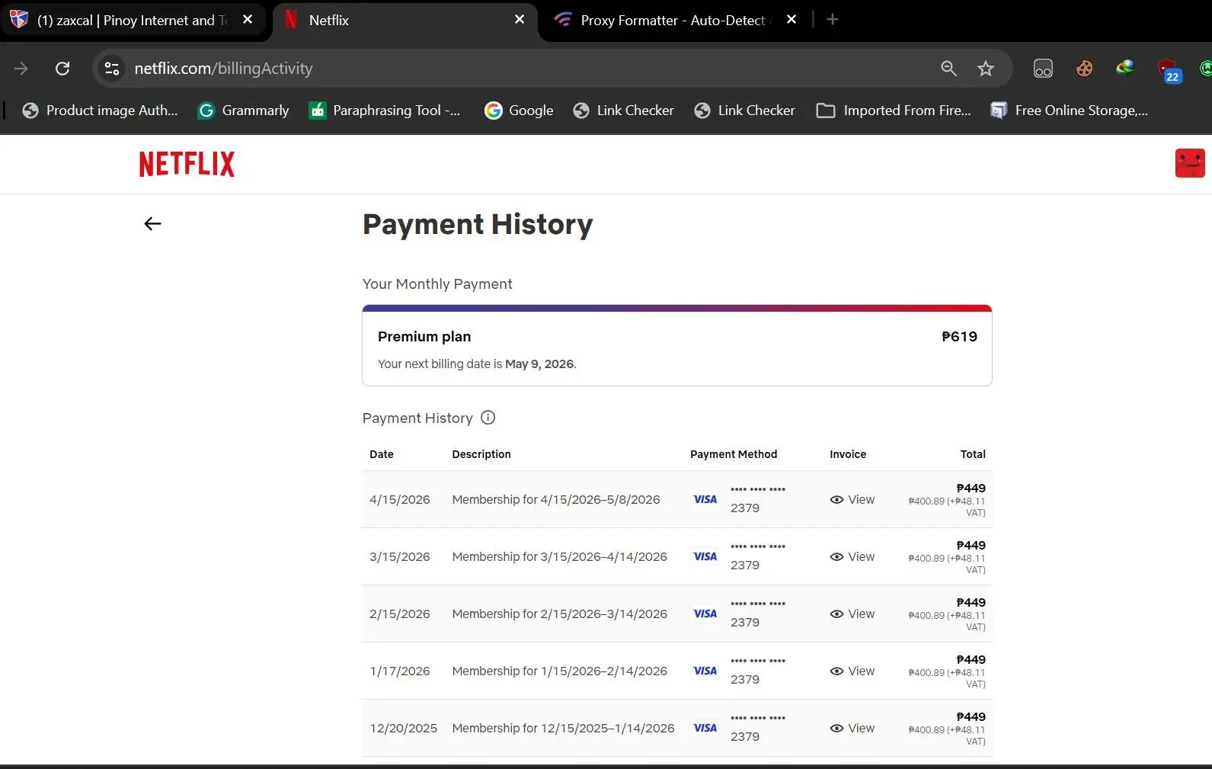Open the Free Online Storage bookmark

pos(1069,111)
